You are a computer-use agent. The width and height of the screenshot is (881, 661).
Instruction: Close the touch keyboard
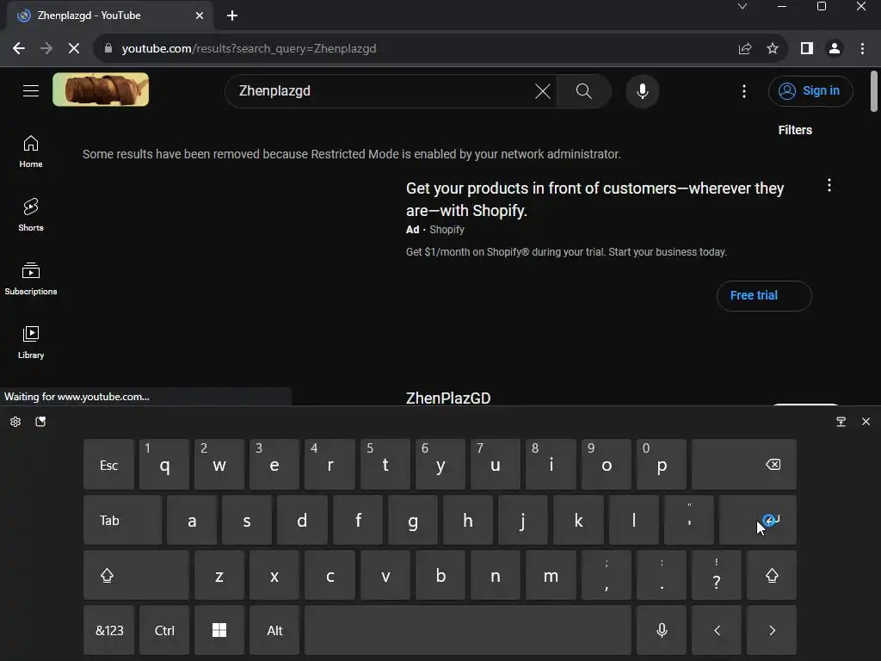click(x=866, y=422)
